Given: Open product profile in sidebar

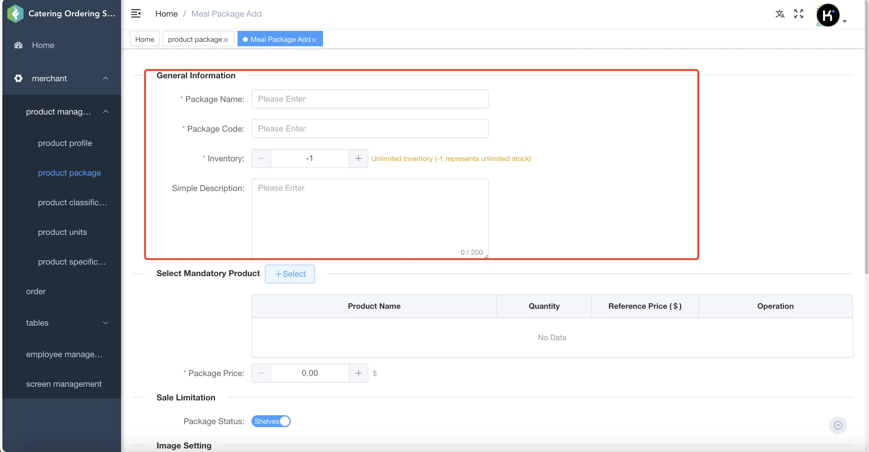Looking at the screenshot, I should coord(65,143).
